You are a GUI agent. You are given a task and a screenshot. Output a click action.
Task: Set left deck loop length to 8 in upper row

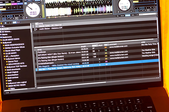15,16
